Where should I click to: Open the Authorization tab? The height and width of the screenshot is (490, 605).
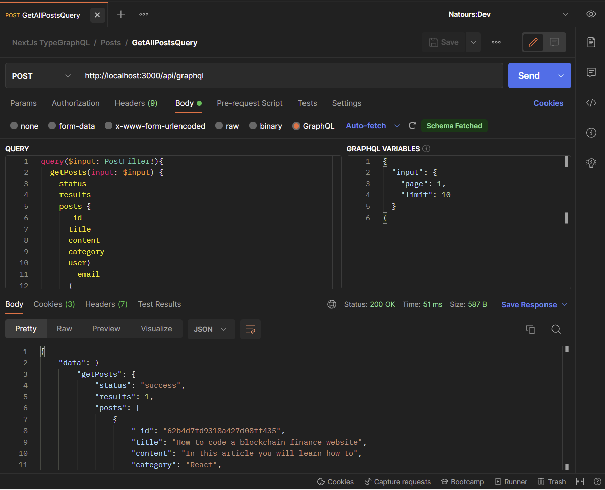pyautogui.click(x=76, y=103)
